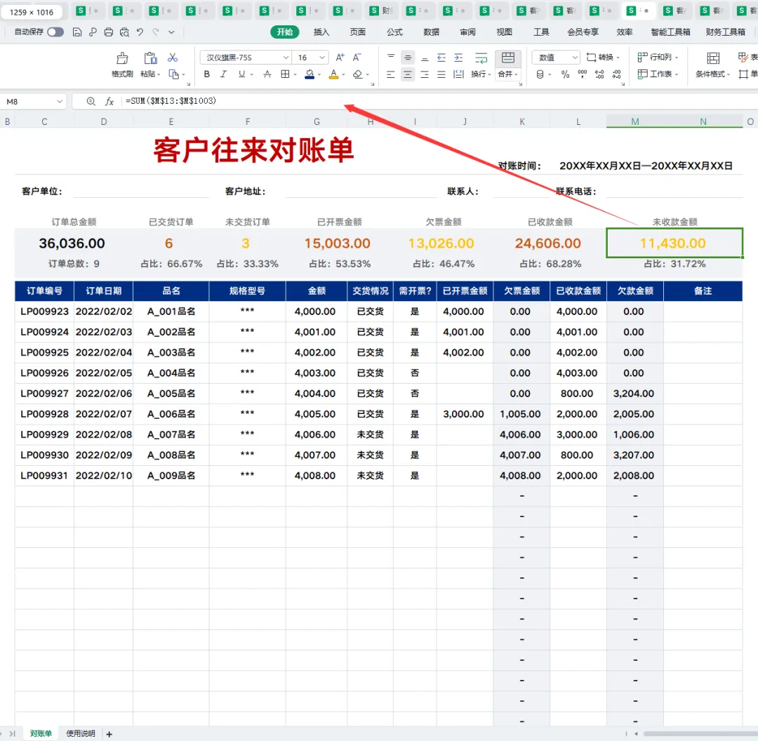Click the 智能工具箱 tab
The width and height of the screenshot is (758, 741).
click(670, 32)
